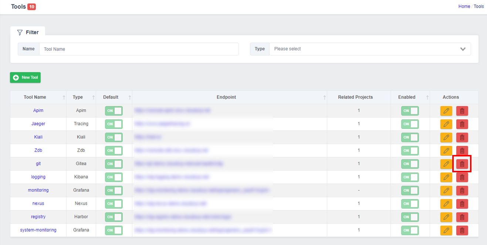The image size is (487, 245).
Task: Open the Type filter dropdown
Action: 370,49
